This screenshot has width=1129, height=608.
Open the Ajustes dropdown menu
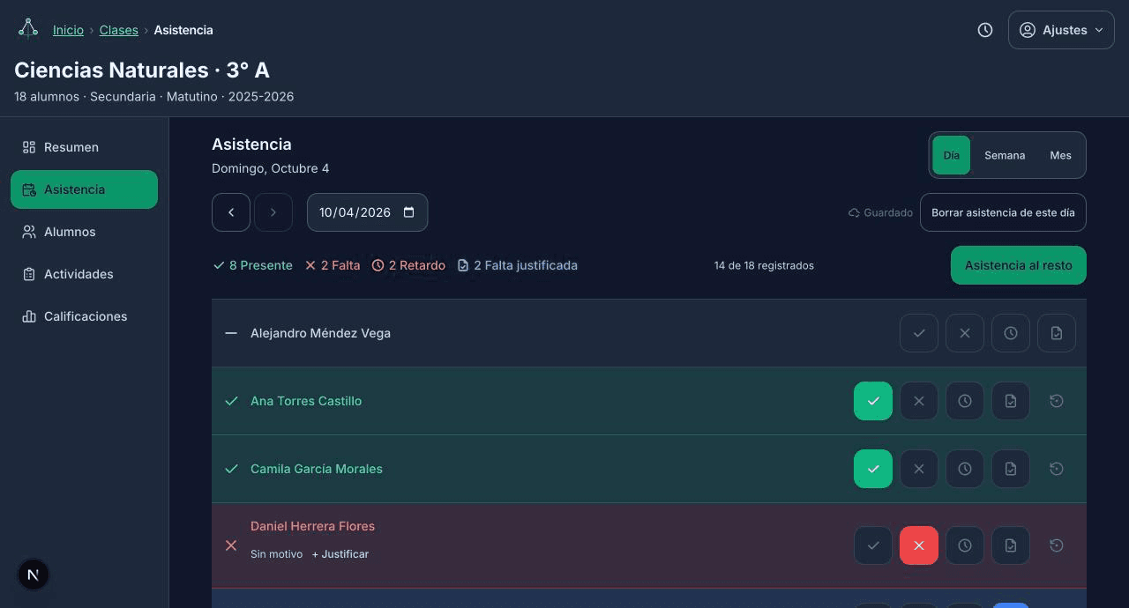tap(1061, 30)
